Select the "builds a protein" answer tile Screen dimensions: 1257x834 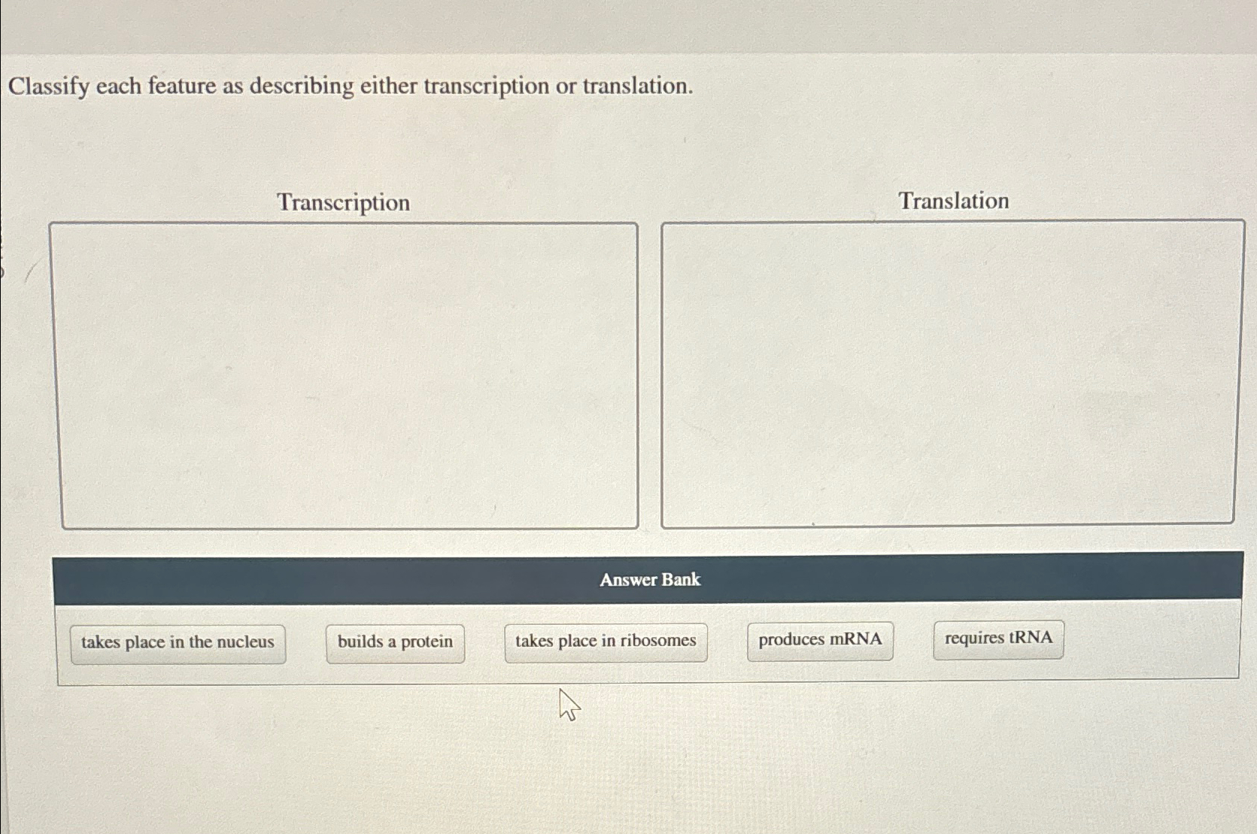point(395,641)
